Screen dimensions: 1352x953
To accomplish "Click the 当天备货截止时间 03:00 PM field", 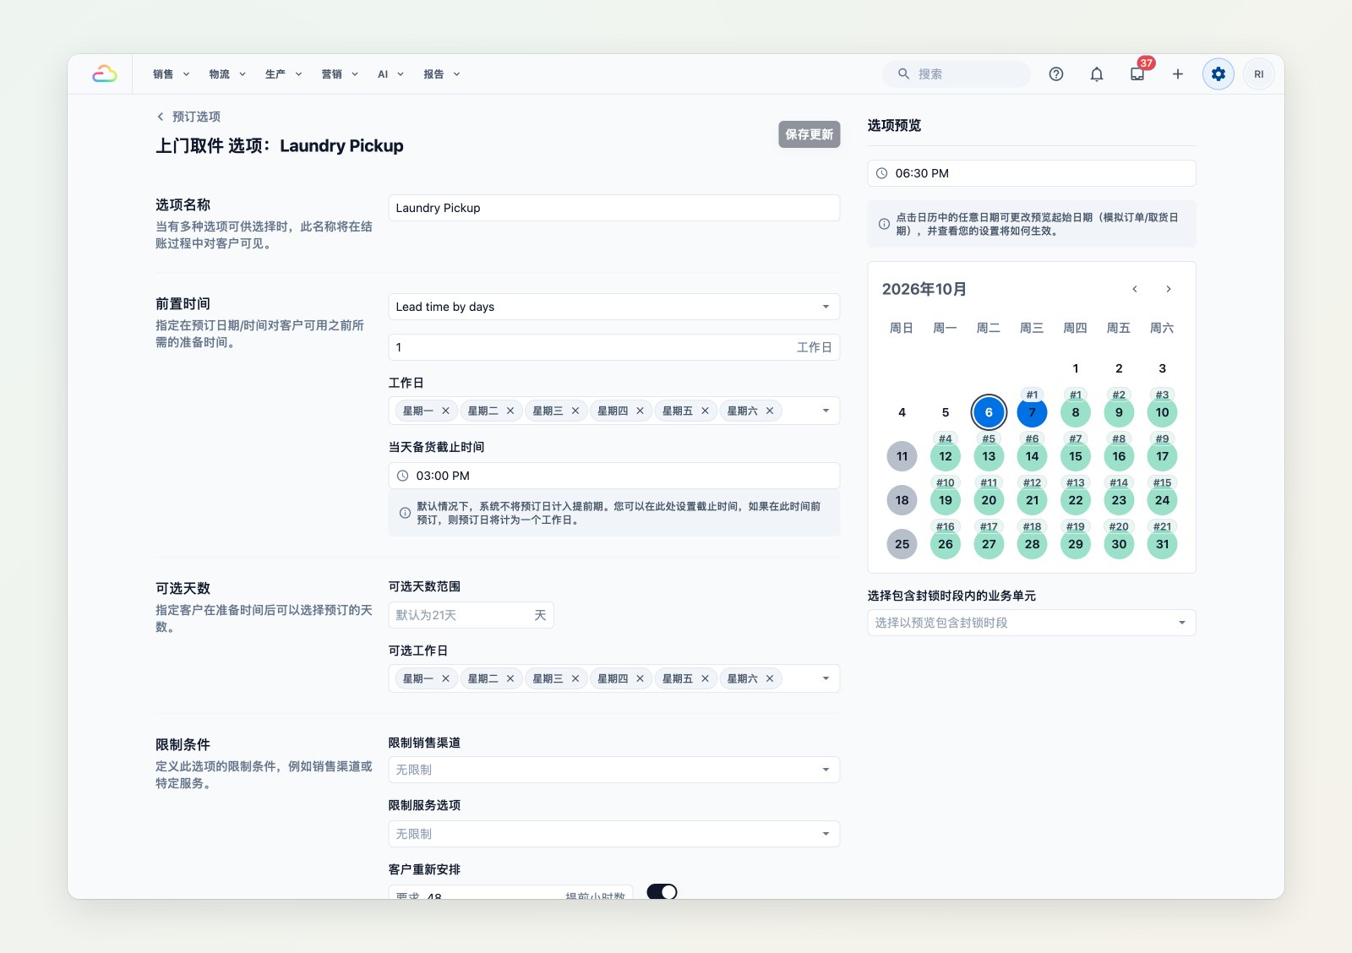I will (614, 476).
